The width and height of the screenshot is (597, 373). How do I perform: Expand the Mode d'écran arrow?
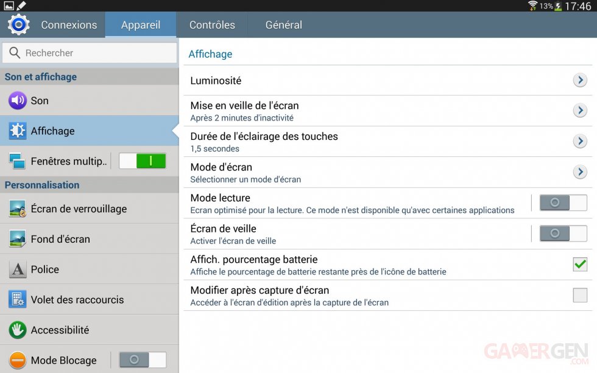pos(580,172)
